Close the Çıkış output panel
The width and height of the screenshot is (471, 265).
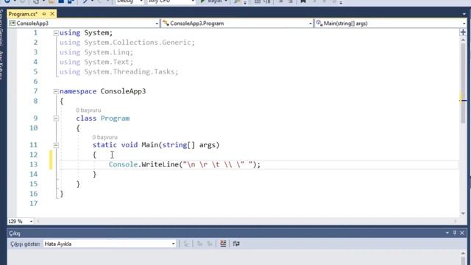pos(462,233)
